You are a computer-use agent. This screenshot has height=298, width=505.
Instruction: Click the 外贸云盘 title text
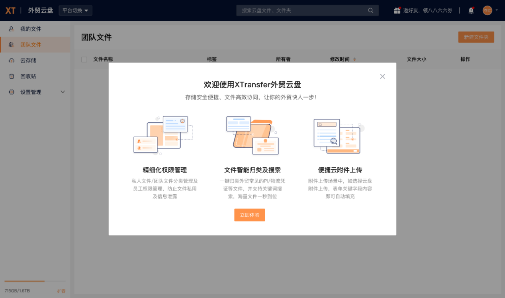(41, 10)
